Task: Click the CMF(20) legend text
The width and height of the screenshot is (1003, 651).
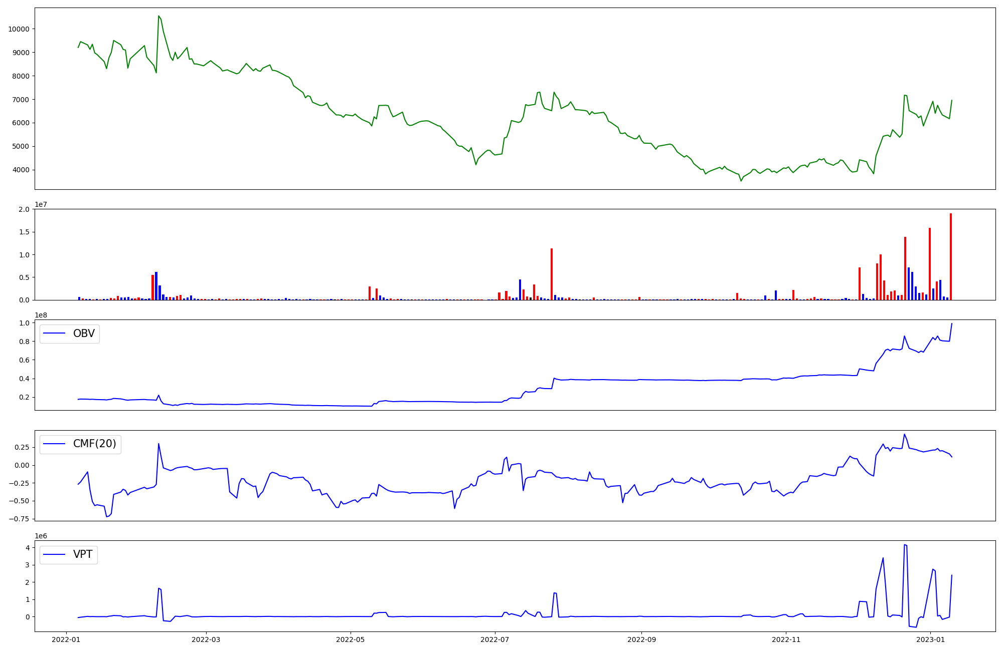Action: [x=94, y=444]
